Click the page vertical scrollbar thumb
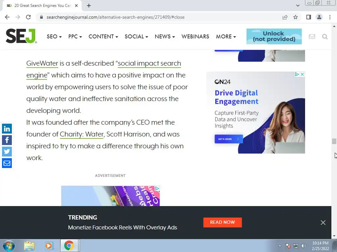The width and height of the screenshot is (337, 252). (x=334, y=141)
